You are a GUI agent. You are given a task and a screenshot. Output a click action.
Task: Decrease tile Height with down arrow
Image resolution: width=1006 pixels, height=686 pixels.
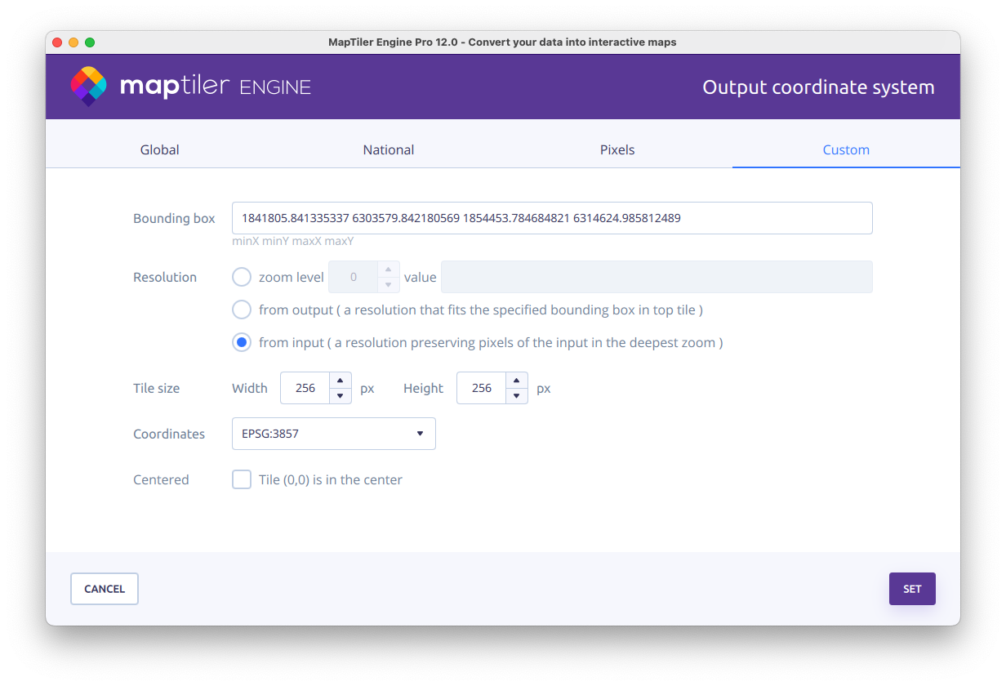click(x=517, y=396)
